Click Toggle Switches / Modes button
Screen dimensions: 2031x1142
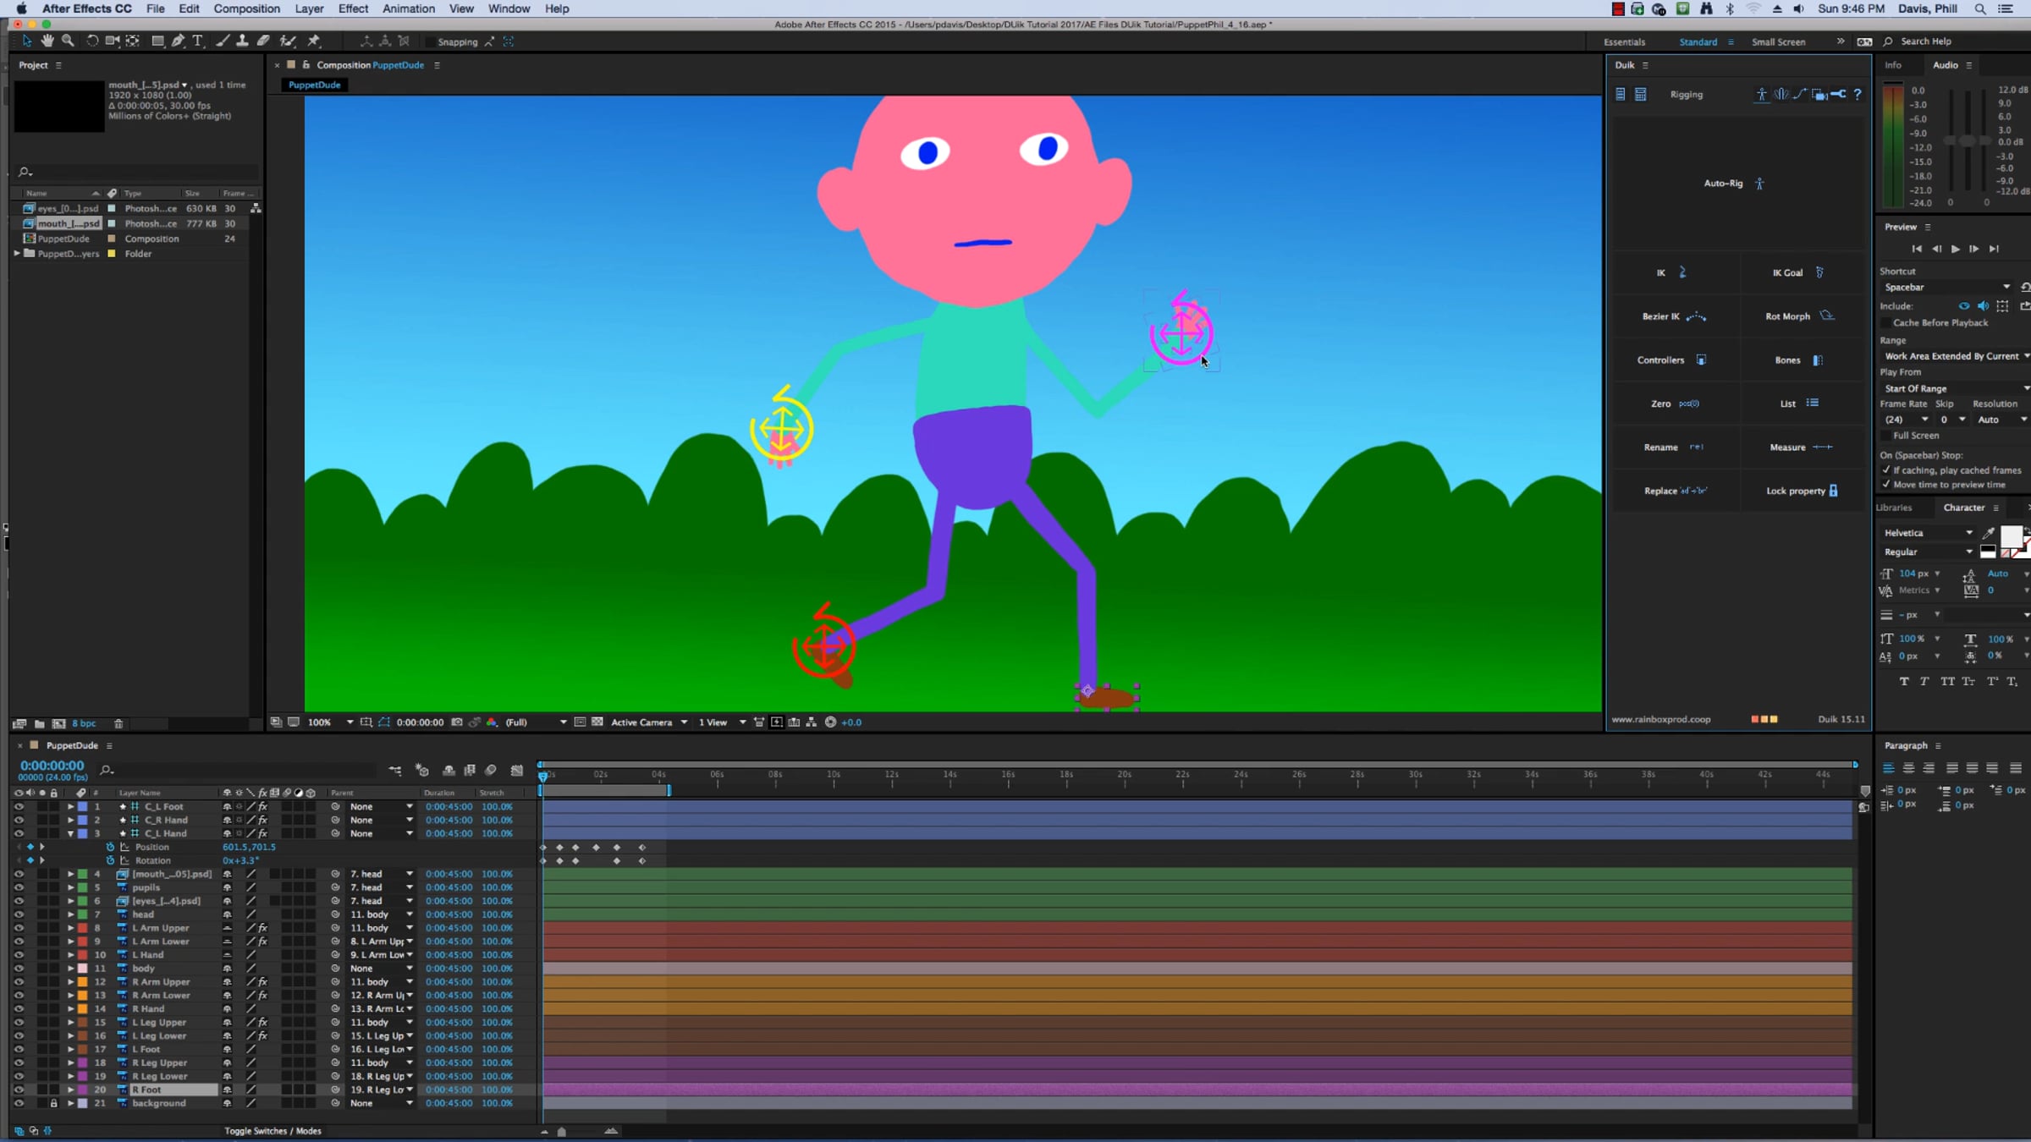coord(272,1130)
